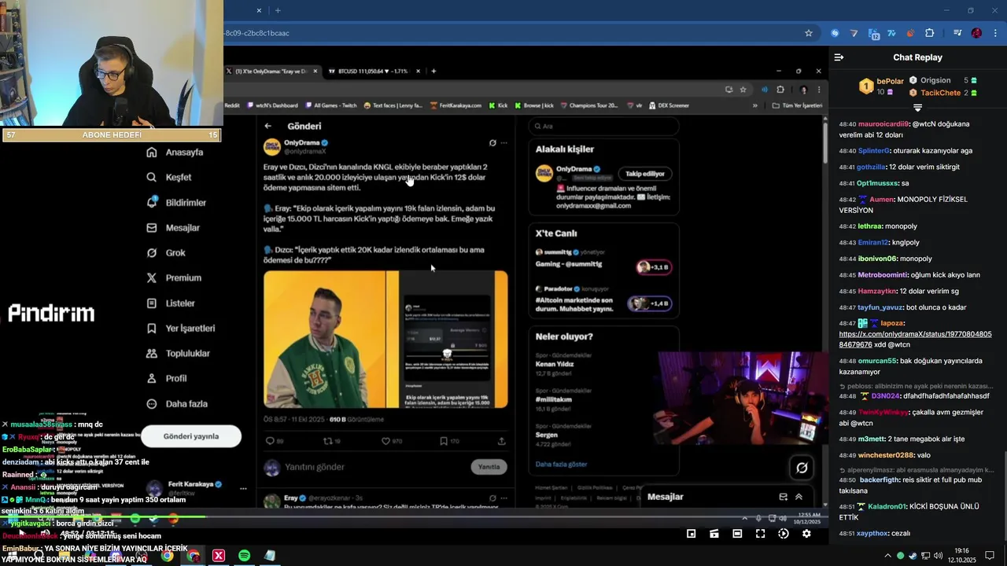Expand the Mesajlar drawer double chevron
Viewport: 1007px width, 566px height.
[799, 497]
